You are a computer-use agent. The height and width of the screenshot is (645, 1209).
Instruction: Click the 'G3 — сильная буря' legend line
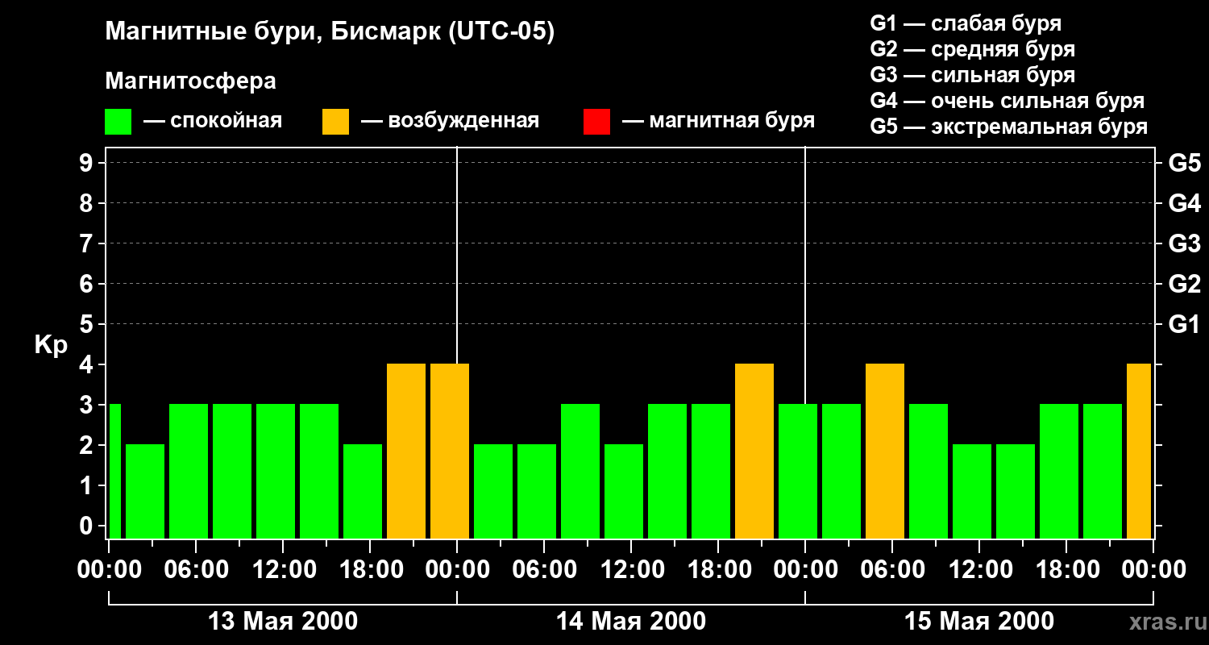973,75
